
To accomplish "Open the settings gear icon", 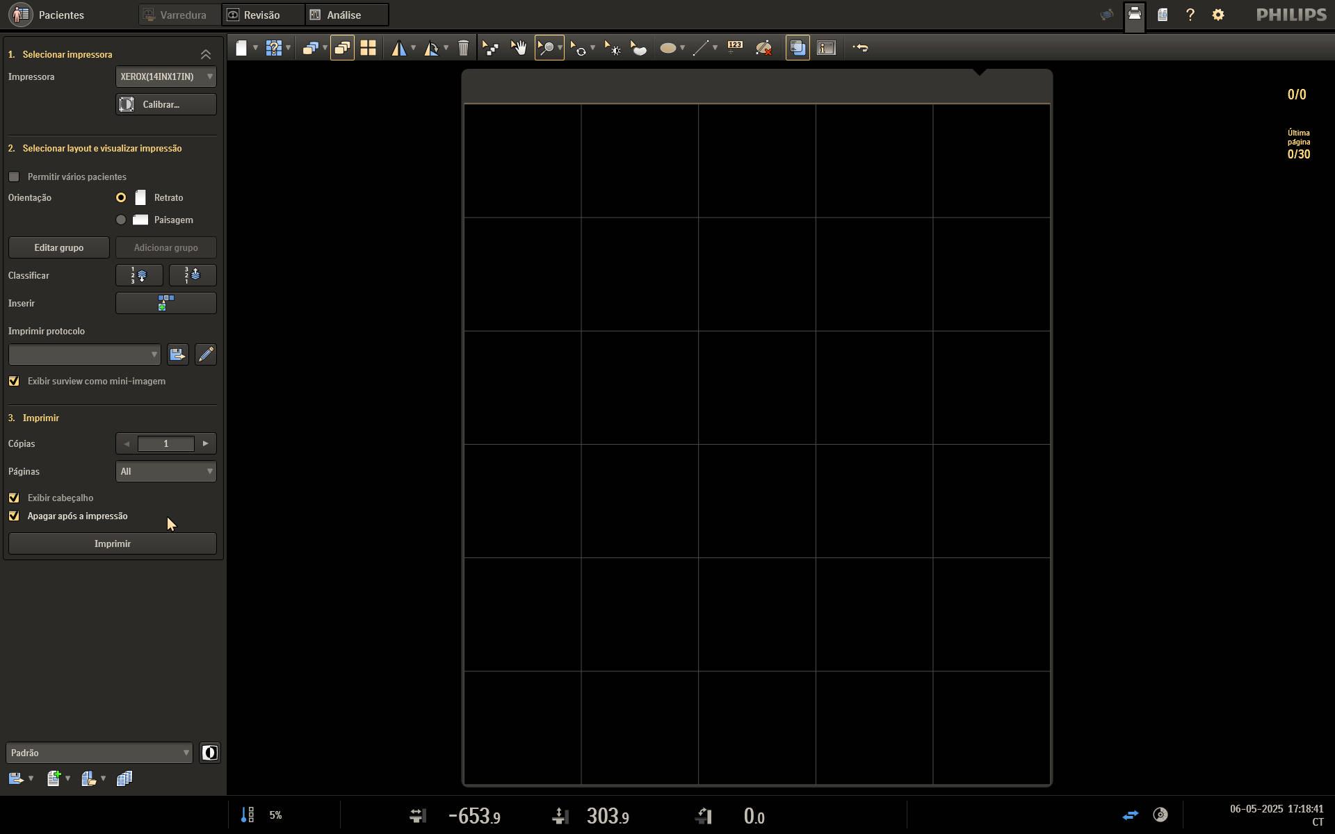I will (x=1218, y=15).
